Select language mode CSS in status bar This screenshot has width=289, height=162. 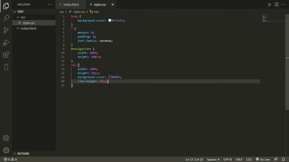(x=249, y=159)
